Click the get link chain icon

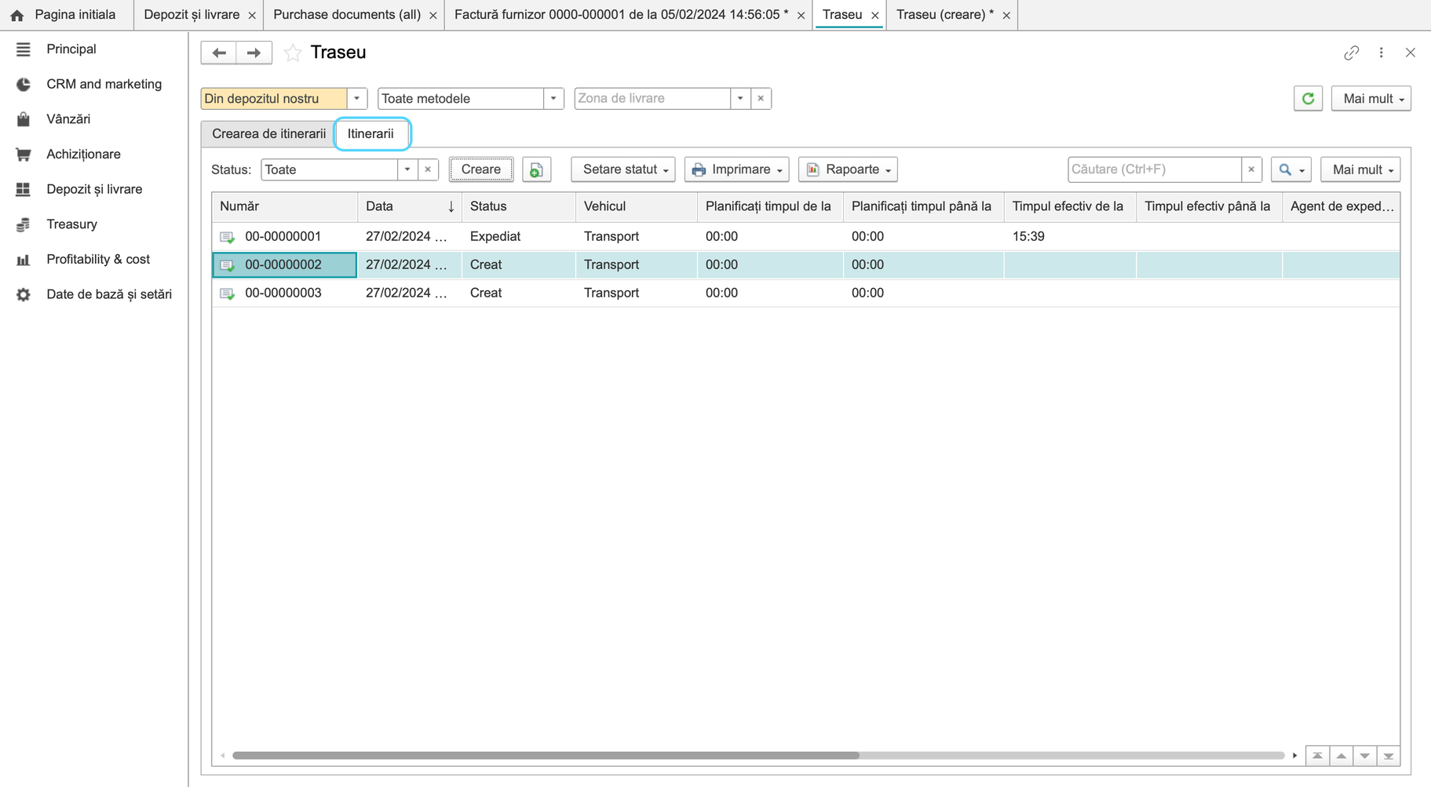pyautogui.click(x=1351, y=53)
